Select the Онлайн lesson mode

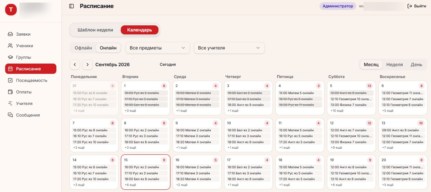[x=108, y=48]
